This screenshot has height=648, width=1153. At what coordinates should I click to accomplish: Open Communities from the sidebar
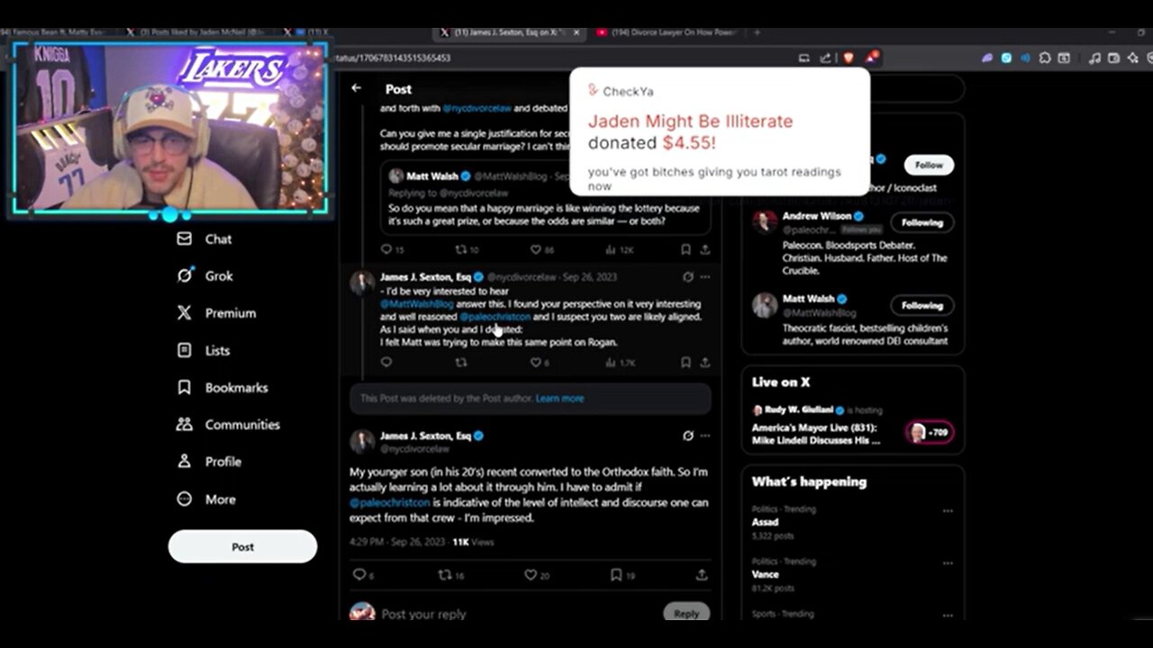point(229,424)
